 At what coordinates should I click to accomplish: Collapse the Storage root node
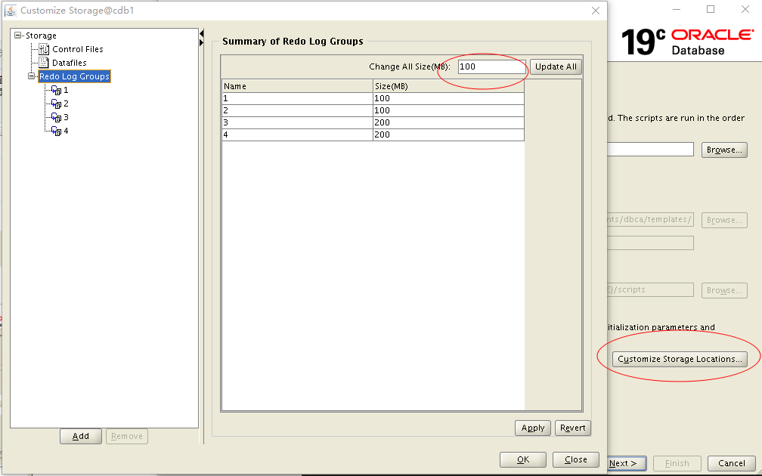[x=18, y=36]
